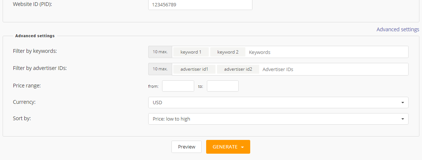The height and width of the screenshot is (160, 422).
Task: Click the price range 'to' field
Action: (223, 86)
